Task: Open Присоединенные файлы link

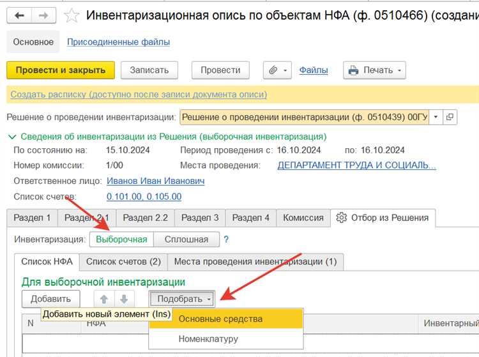Action: [x=119, y=42]
